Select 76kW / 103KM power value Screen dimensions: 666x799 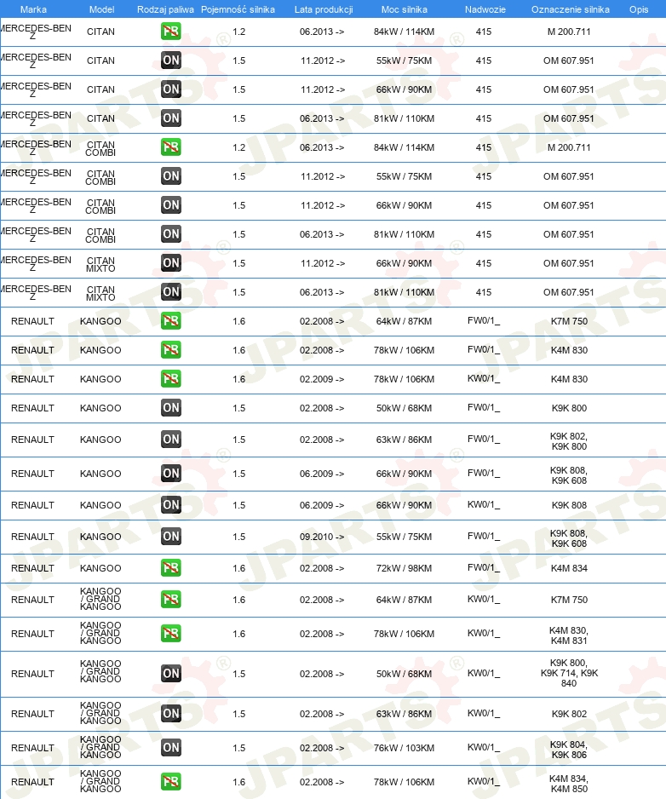point(404,749)
